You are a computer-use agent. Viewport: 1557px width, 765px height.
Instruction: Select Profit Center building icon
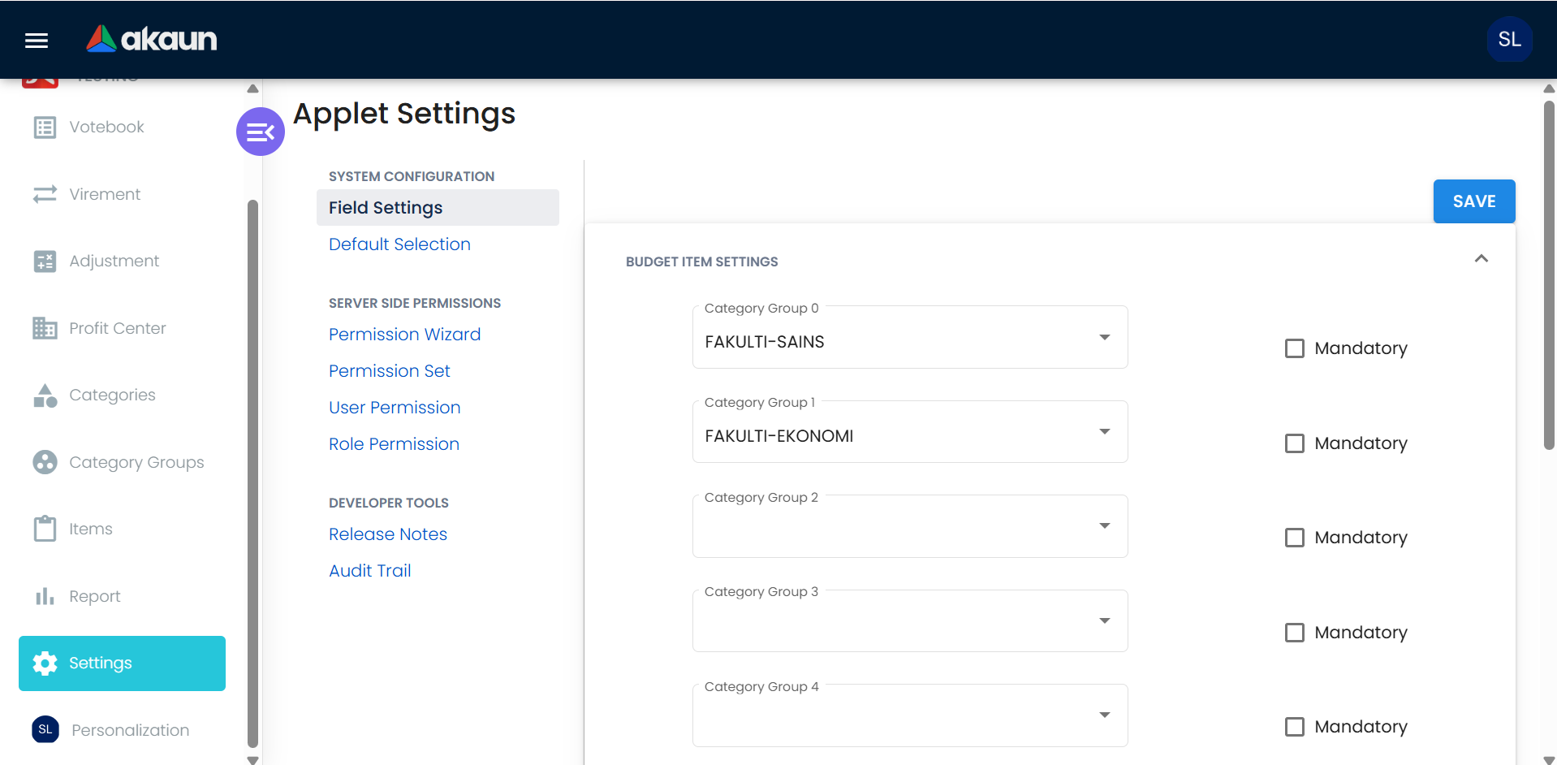click(45, 328)
